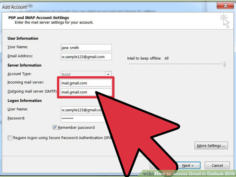This screenshot has height=177, width=236.
Task: Enable Require logon using Secure Password Authentication
Action: click(10, 138)
